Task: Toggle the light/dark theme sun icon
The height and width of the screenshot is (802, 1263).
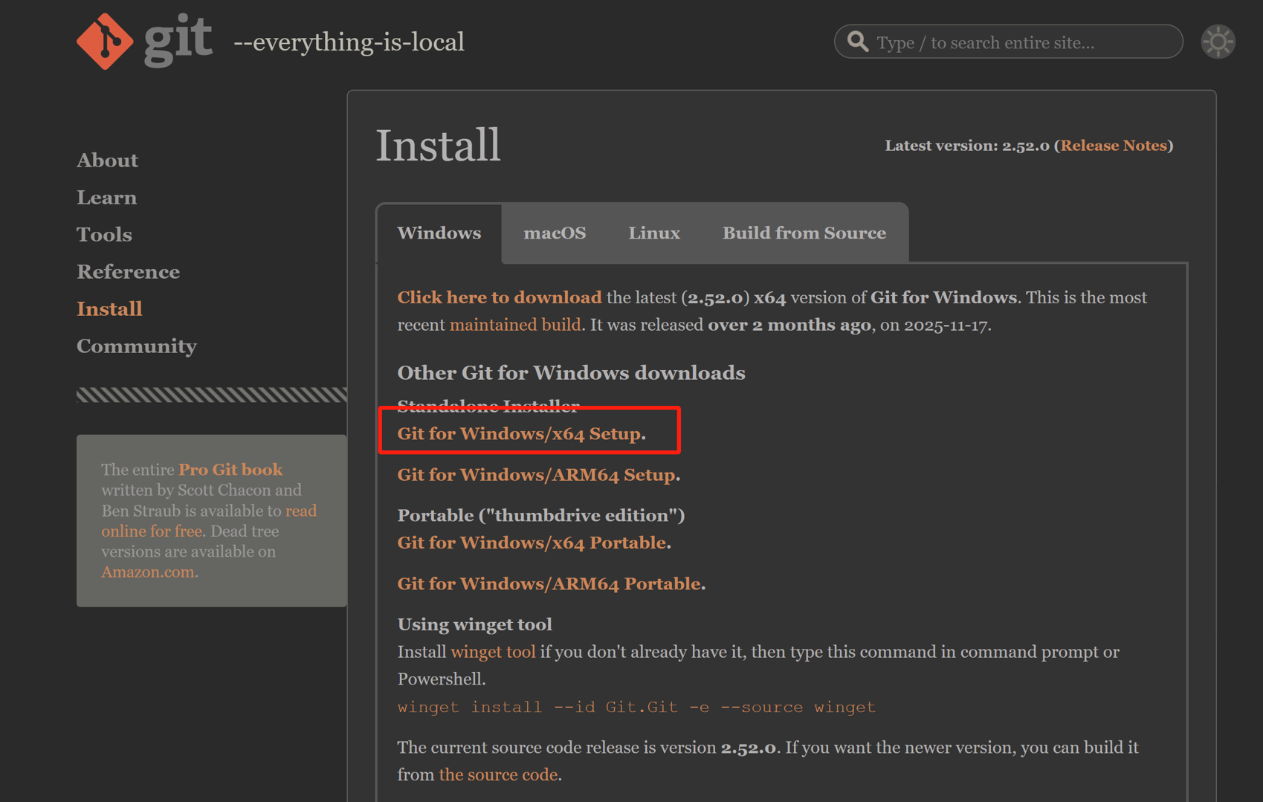Action: point(1218,42)
